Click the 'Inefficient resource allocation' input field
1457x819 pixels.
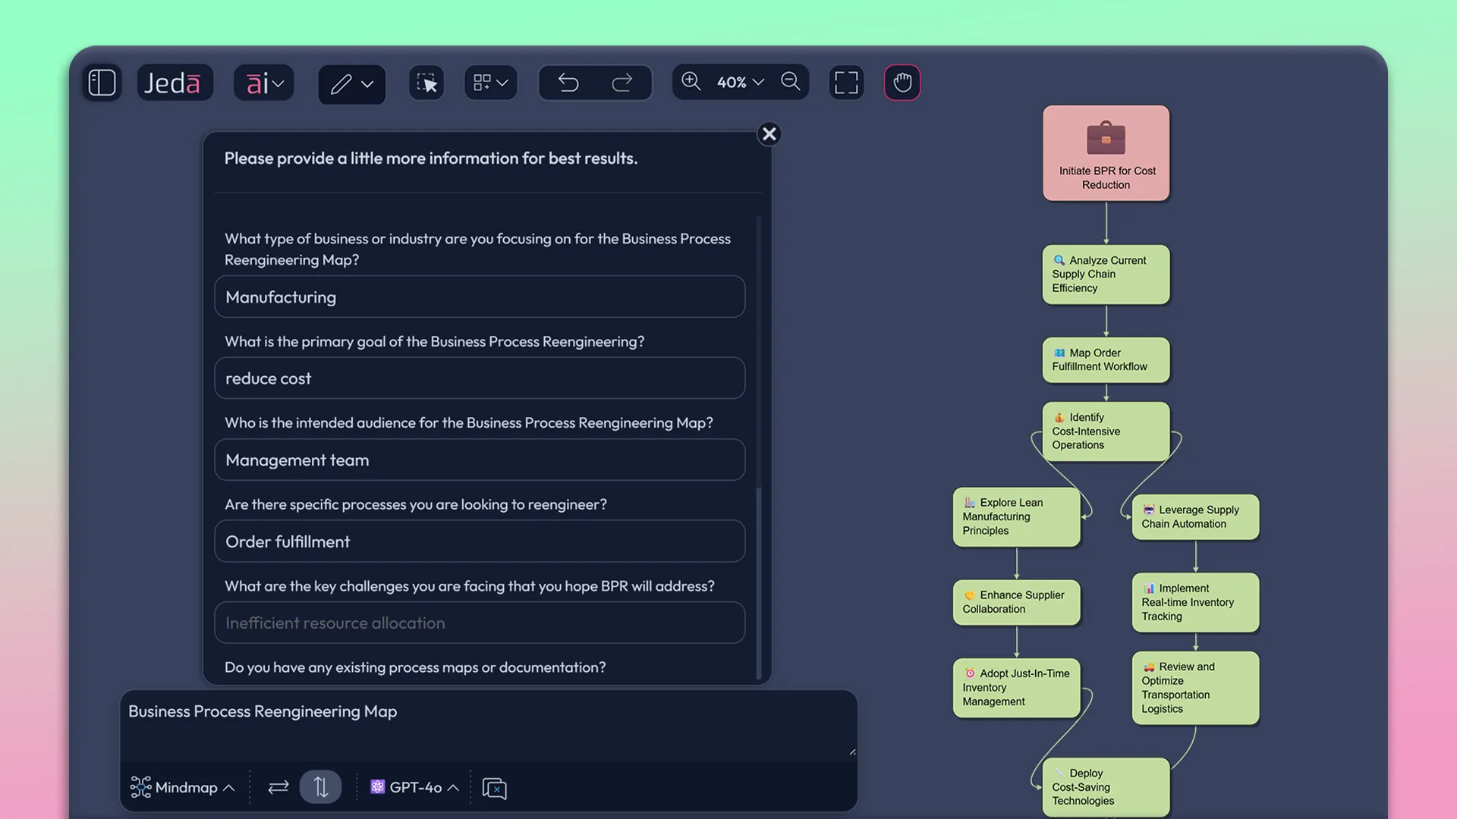480,623
